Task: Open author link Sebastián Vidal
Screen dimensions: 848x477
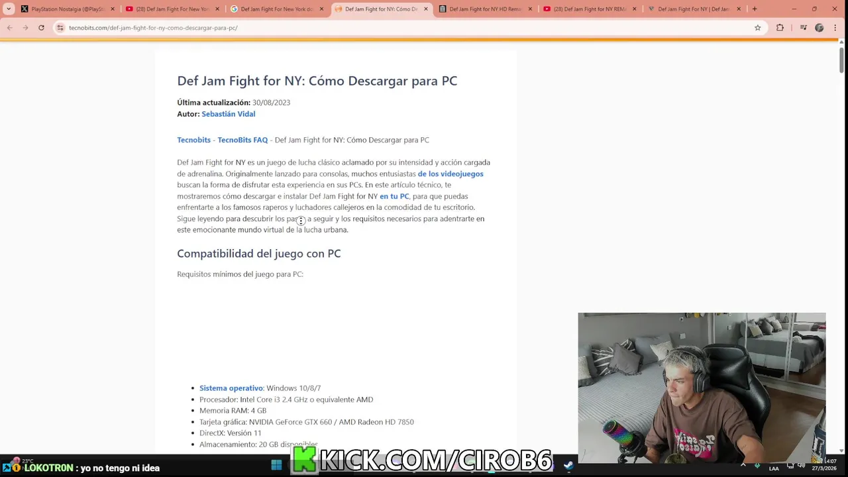Action: coord(228,114)
